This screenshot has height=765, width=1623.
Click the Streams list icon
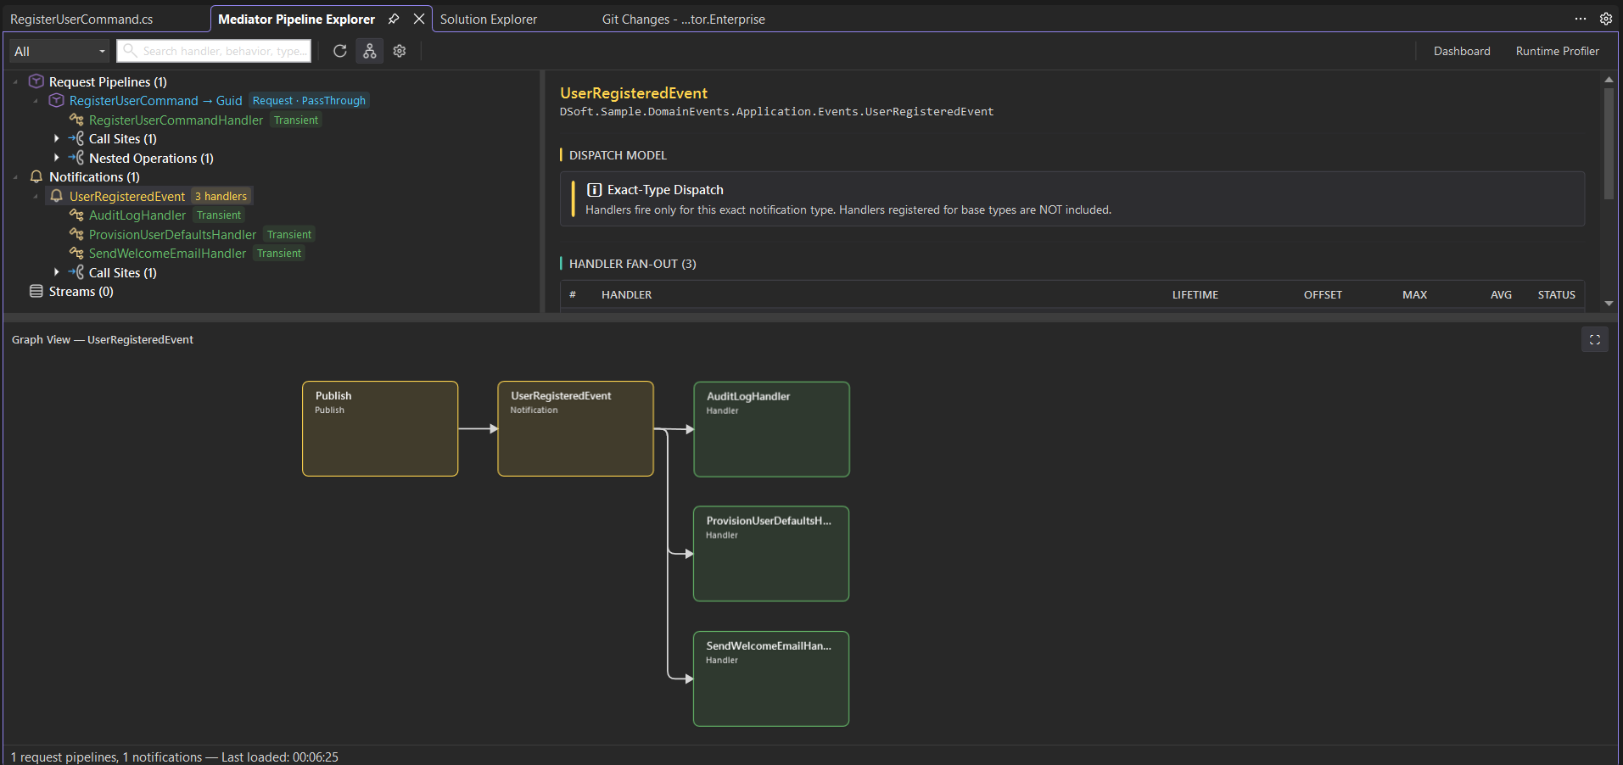point(36,291)
